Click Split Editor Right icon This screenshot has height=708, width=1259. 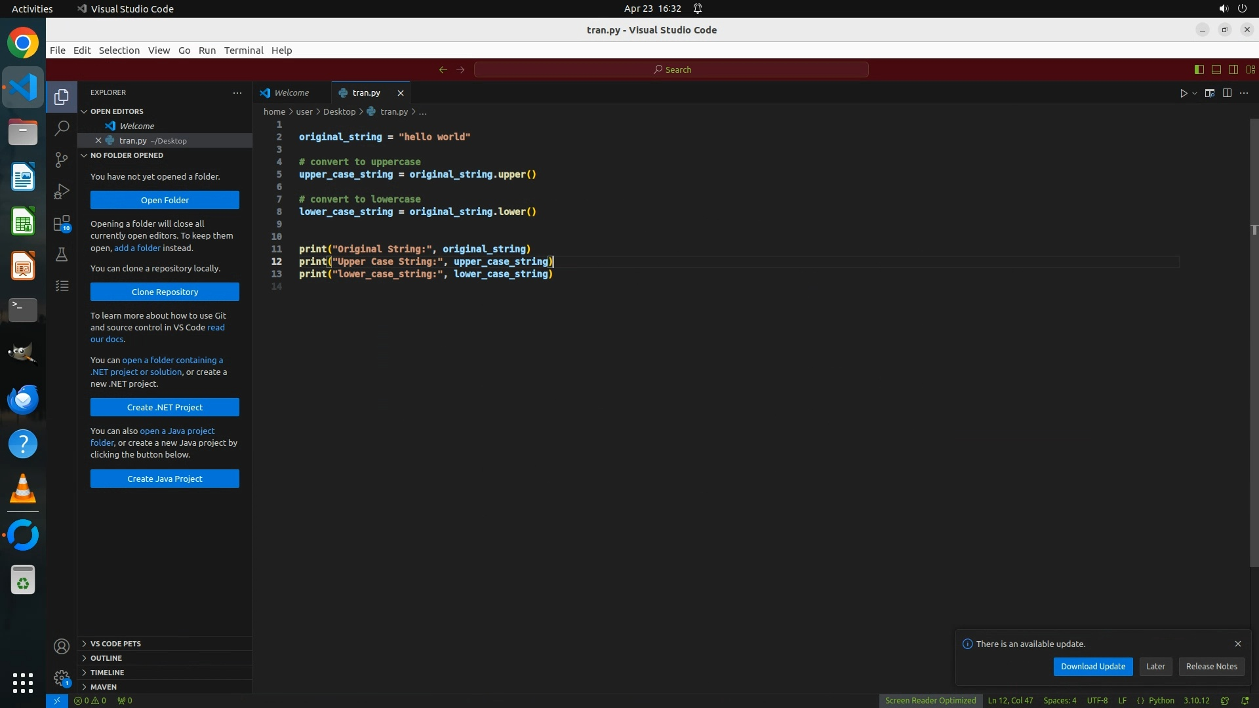click(x=1227, y=93)
